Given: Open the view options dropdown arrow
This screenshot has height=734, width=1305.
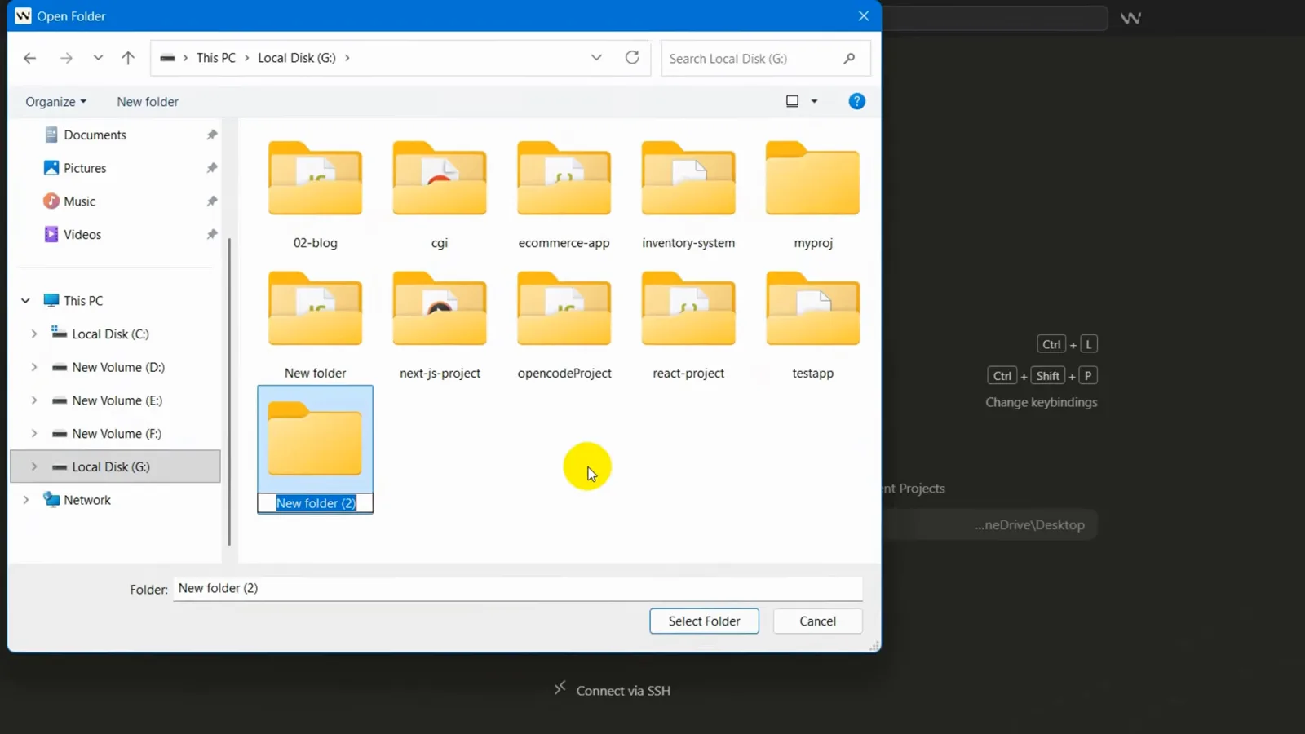Looking at the screenshot, I should [x=814, y=101].
